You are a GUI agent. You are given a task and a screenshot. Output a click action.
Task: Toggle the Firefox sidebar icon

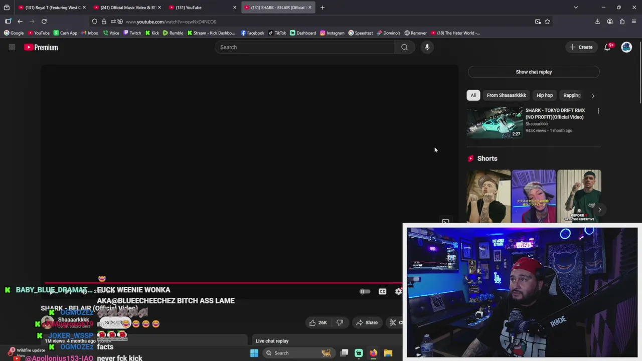[8, 22]
